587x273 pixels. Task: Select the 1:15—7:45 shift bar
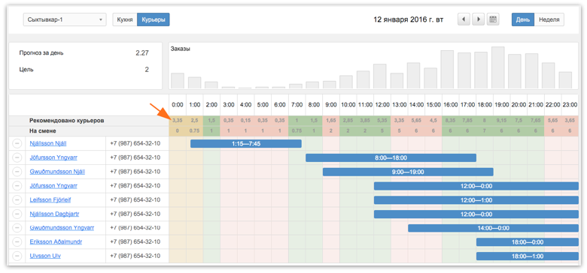(x=246, y=143)
